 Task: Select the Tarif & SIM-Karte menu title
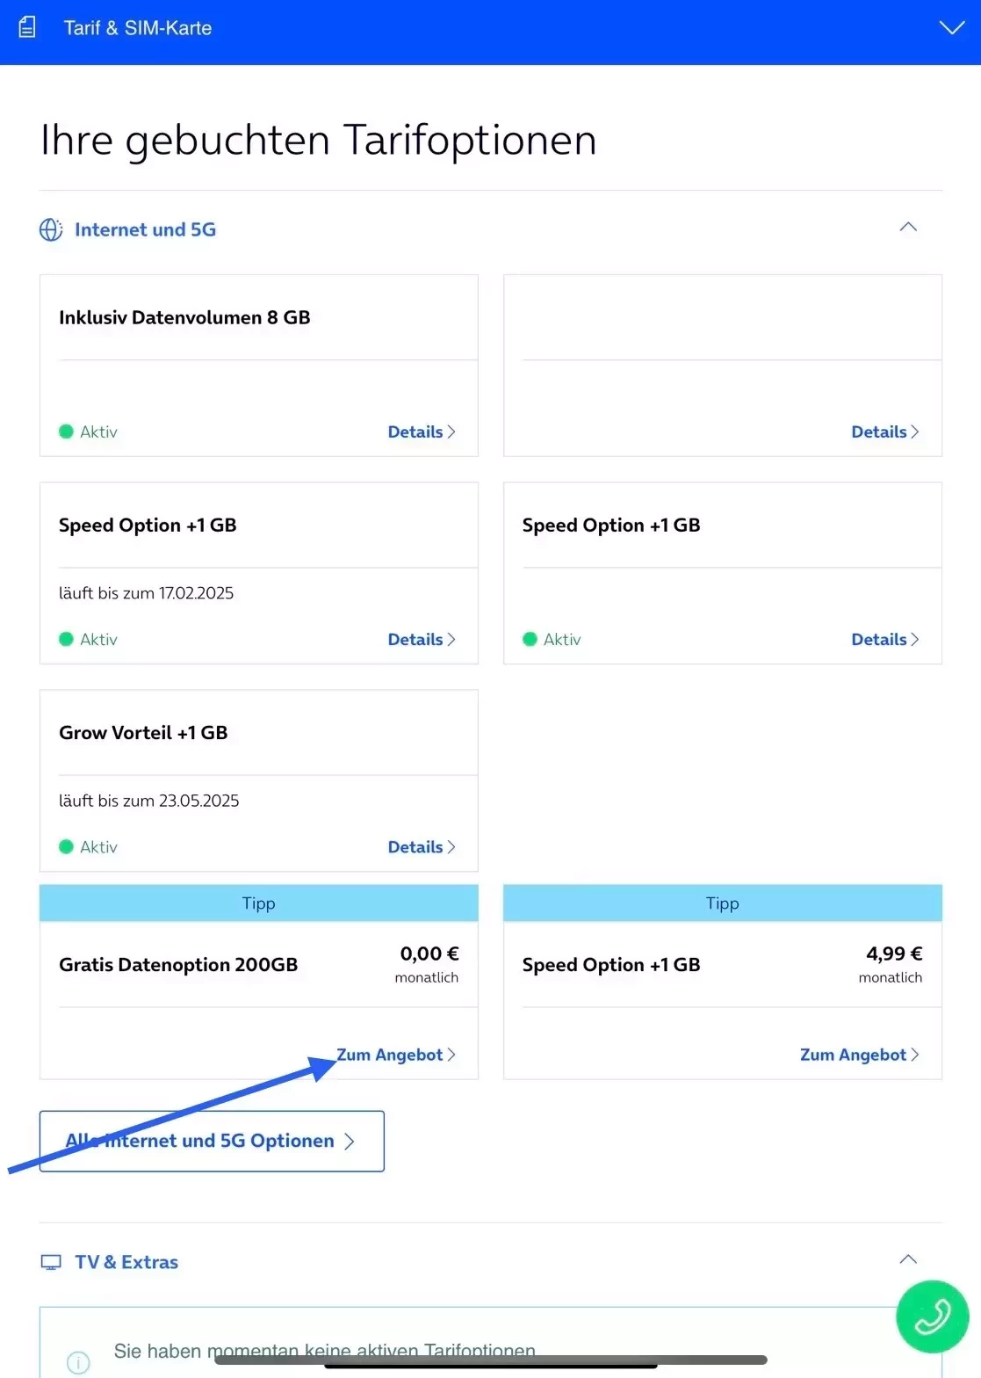(138, 28)
